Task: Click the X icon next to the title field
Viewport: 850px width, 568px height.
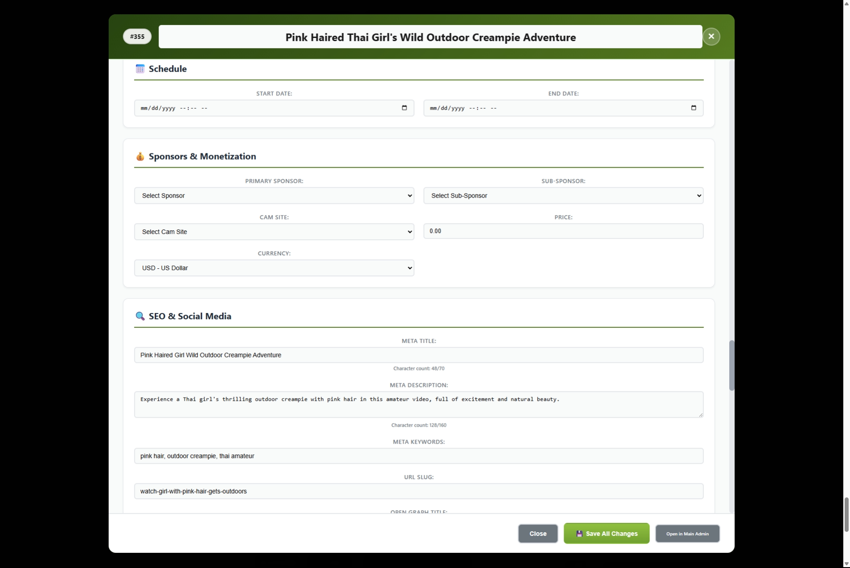Action: tap(711, 36)
